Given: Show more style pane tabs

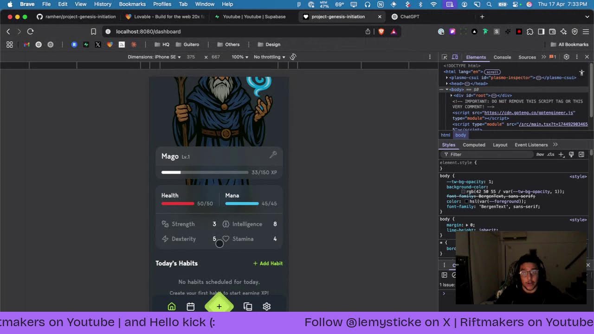Looking at the screenshot, I should [x=555, y=145].
